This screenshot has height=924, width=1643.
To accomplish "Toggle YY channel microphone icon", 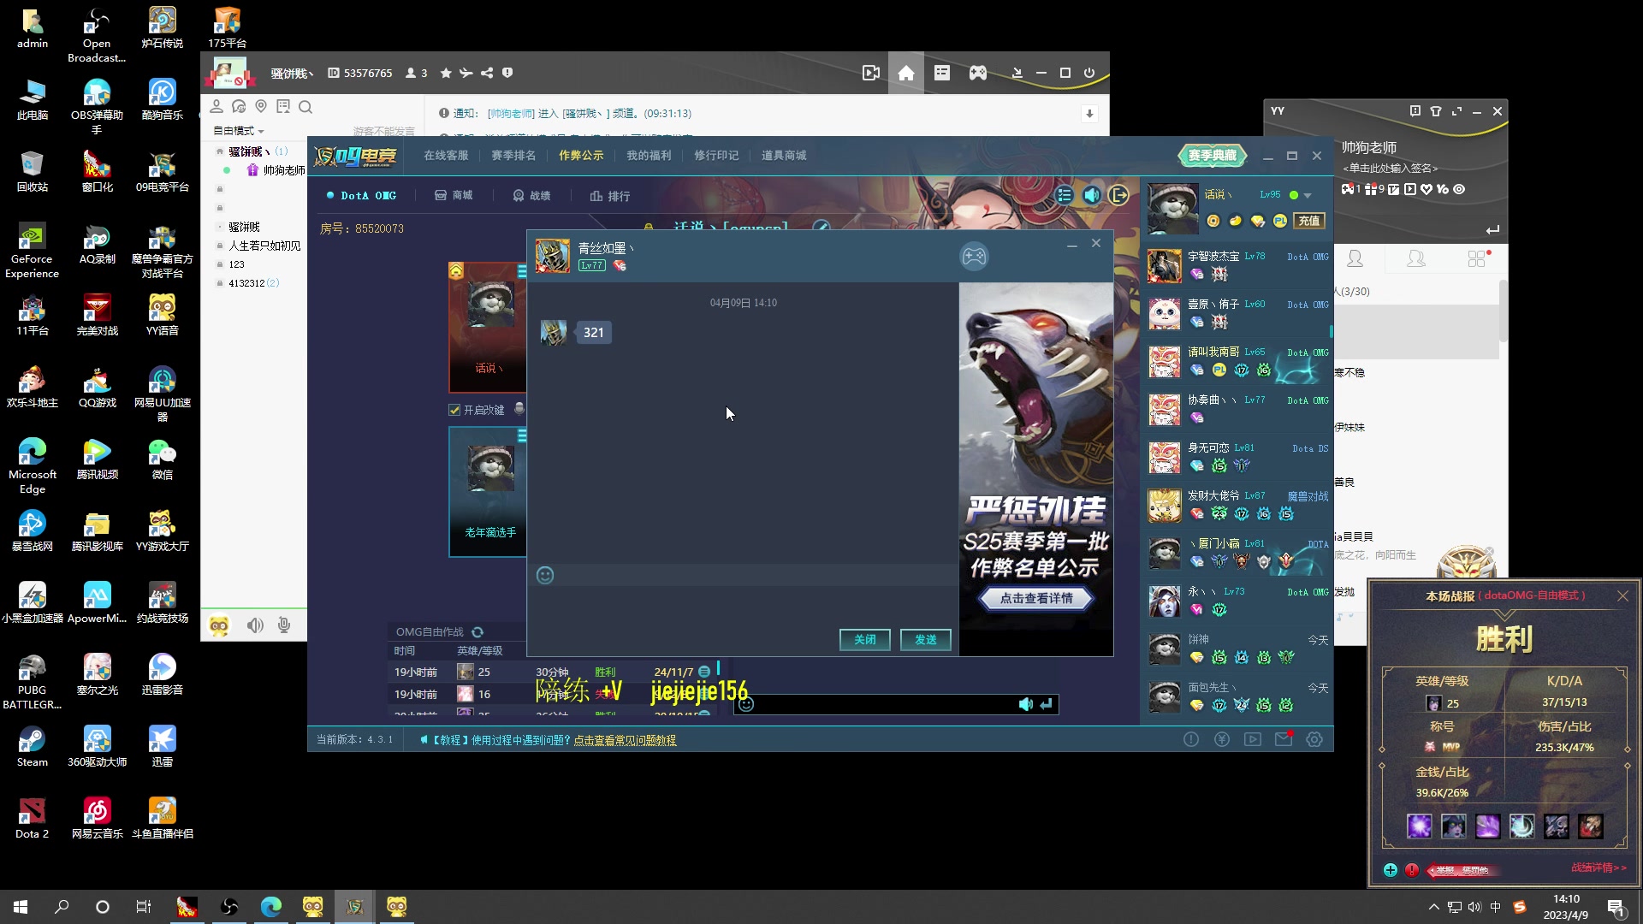I will [284, 625].
